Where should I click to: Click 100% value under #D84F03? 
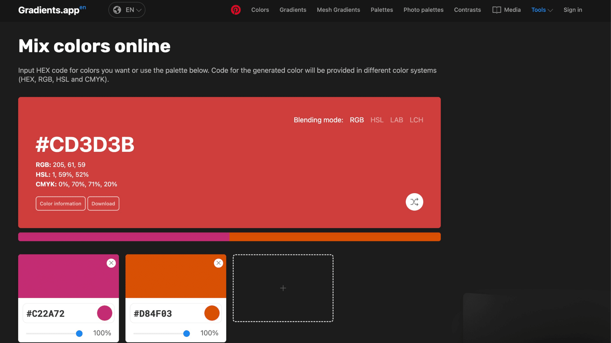[x=209, y=333]
